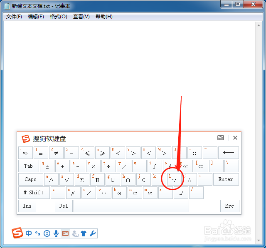Click the ≤ key labeled 4

click(87, 153)
